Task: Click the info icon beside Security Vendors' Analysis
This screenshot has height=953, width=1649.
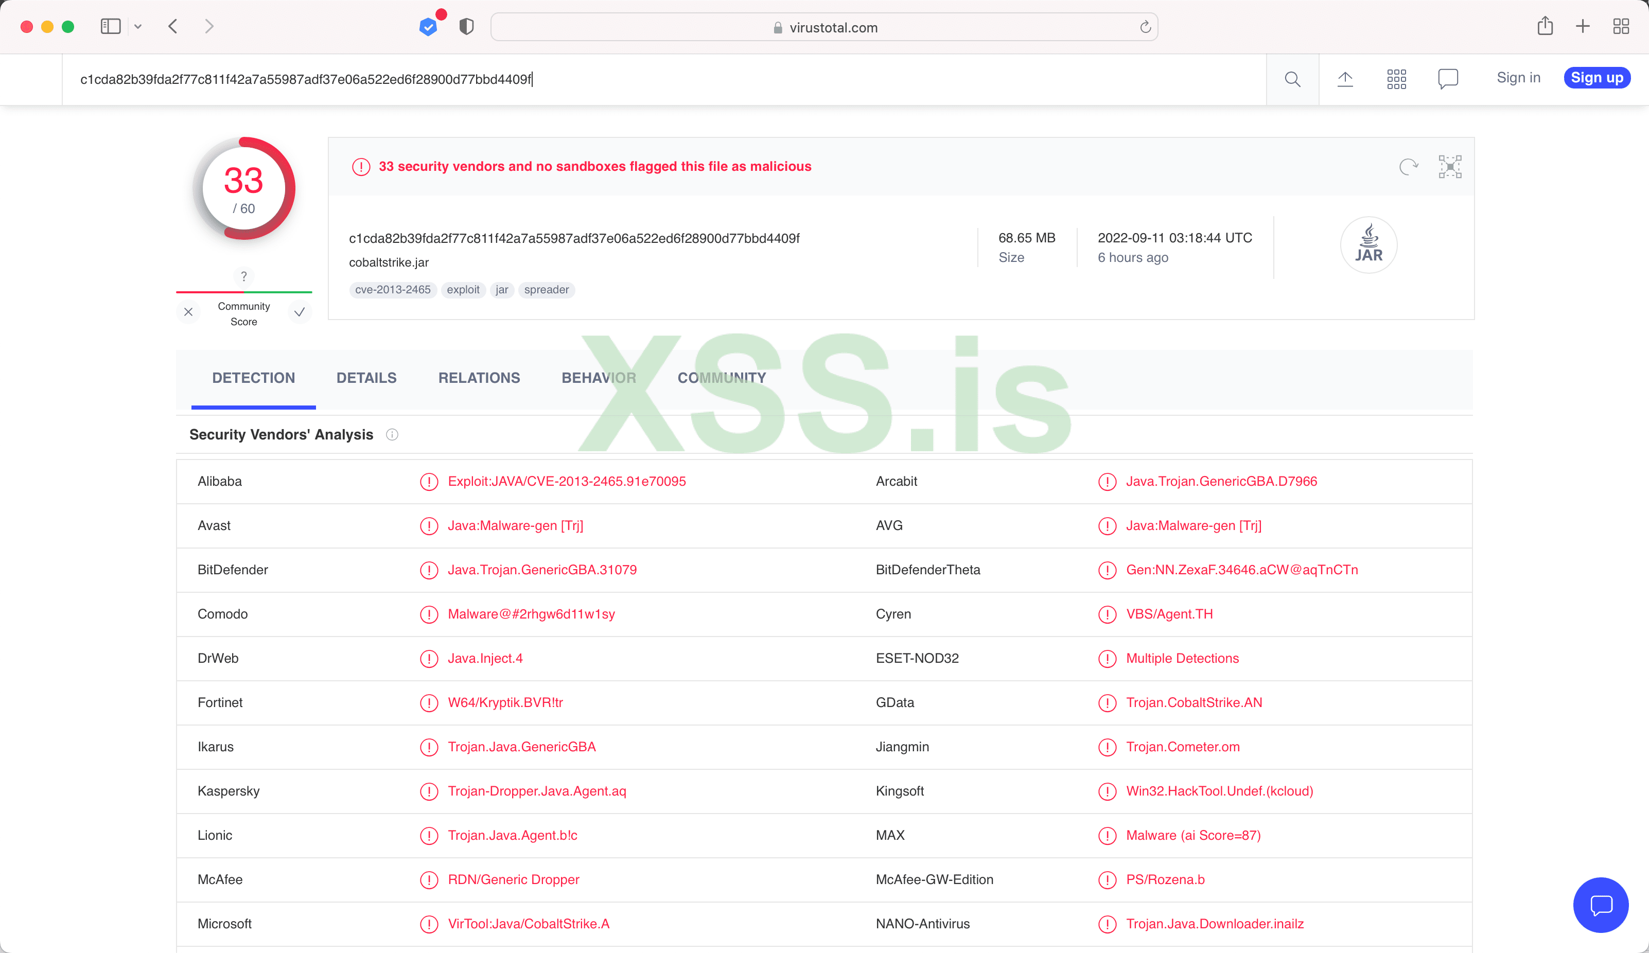Action: pos(392,434)
